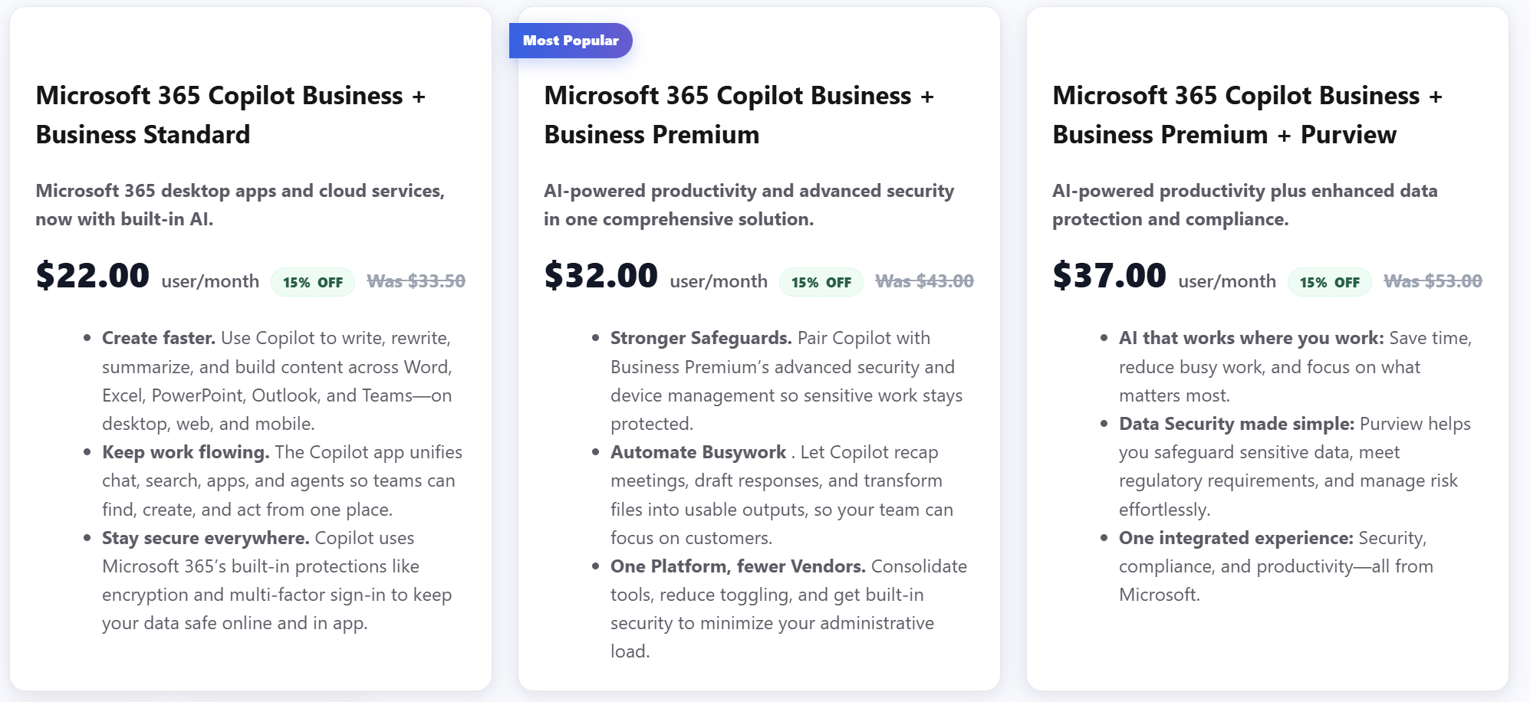
Task: Click the $37.00 price
Action: click(1110, 276)
